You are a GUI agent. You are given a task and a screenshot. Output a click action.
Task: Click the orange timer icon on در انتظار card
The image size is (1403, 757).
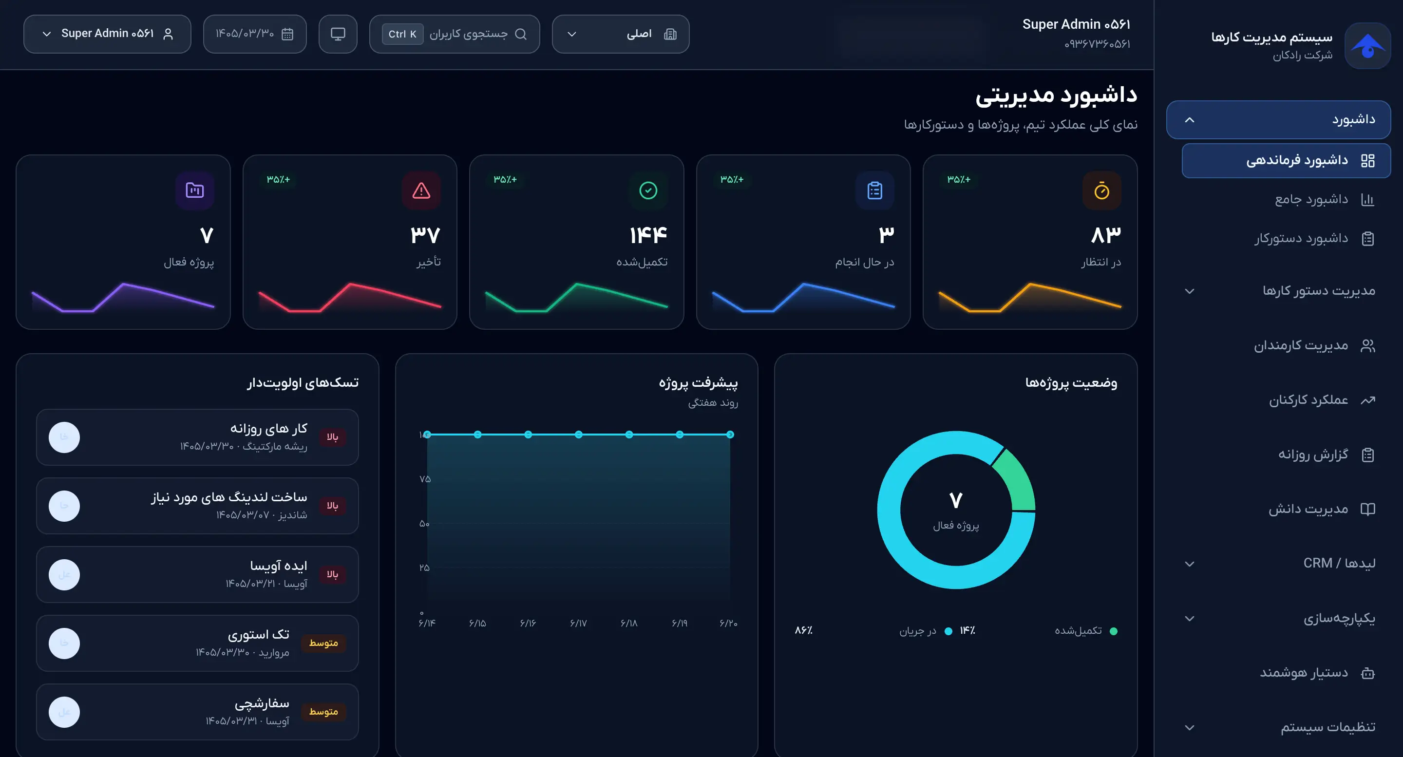(x=1101, y=190)
